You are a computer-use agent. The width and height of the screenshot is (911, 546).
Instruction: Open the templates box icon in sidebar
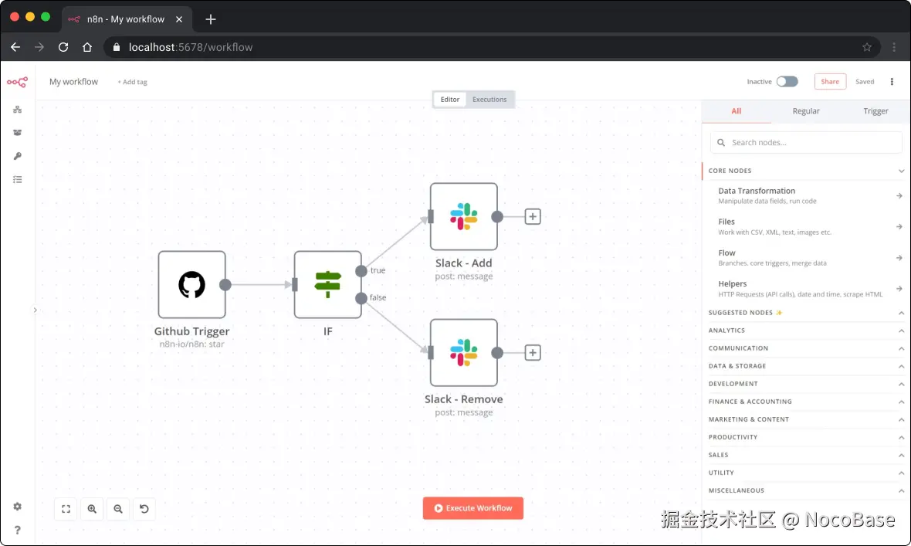point(18,133)
